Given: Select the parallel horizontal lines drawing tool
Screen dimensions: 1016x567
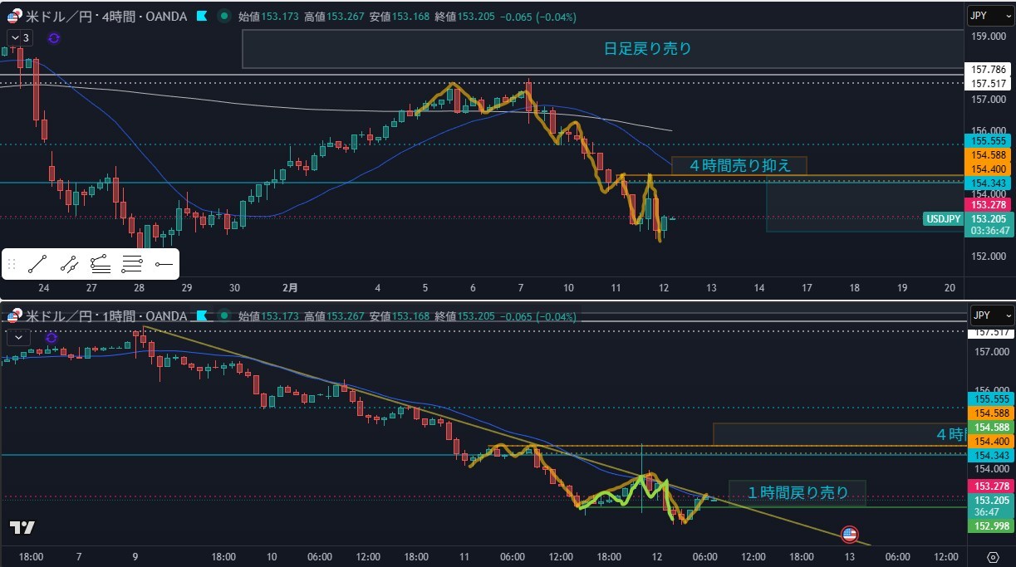Looking at the screenshot, I should point(132,265).
